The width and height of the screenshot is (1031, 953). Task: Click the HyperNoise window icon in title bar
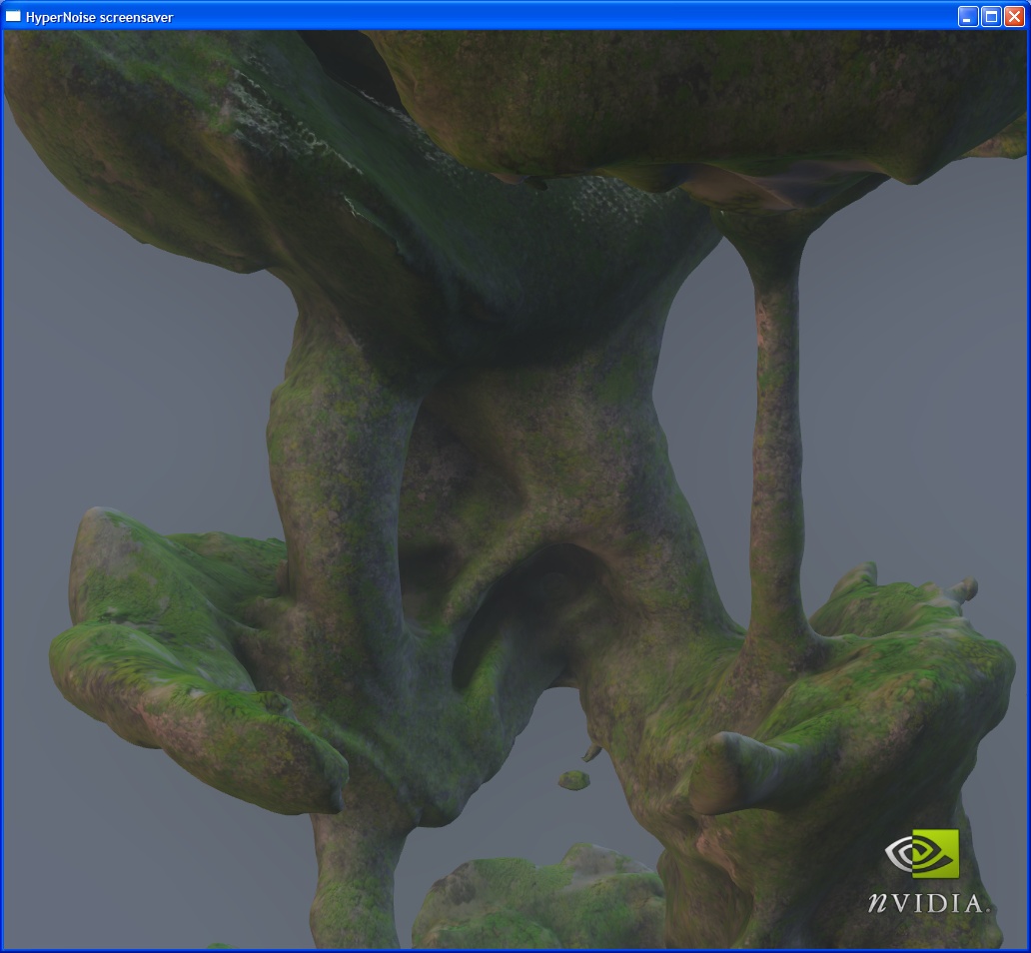pyautogui.click(x=14, y=16)
